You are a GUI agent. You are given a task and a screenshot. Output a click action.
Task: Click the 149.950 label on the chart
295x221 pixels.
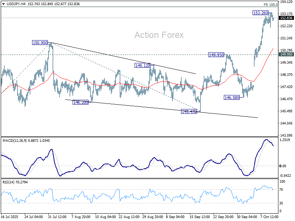pyautogui.click(x=216, y=55)
